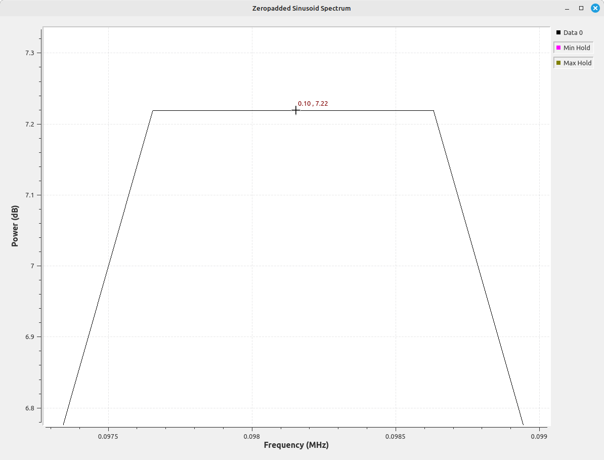Click the black Data 0 color square
The height and width of the screenshot is (460, 604).
tap(558, 32)
